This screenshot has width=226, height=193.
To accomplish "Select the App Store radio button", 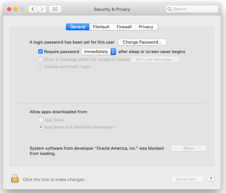I will point(41,120).
